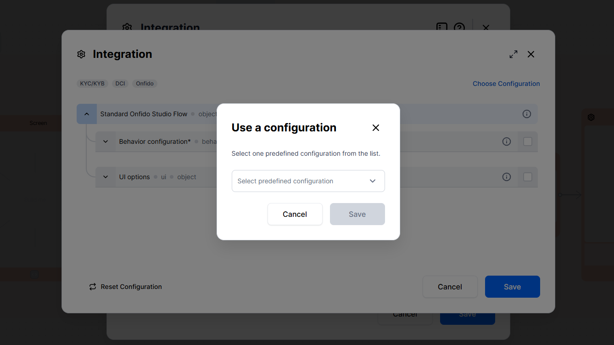
Task: Close the front Integration panel
Action: (531, 54)
